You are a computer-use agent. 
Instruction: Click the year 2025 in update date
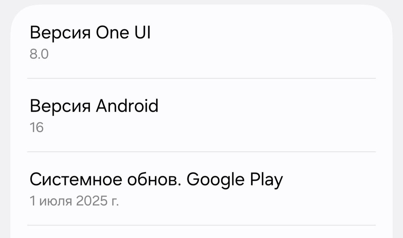92,200
